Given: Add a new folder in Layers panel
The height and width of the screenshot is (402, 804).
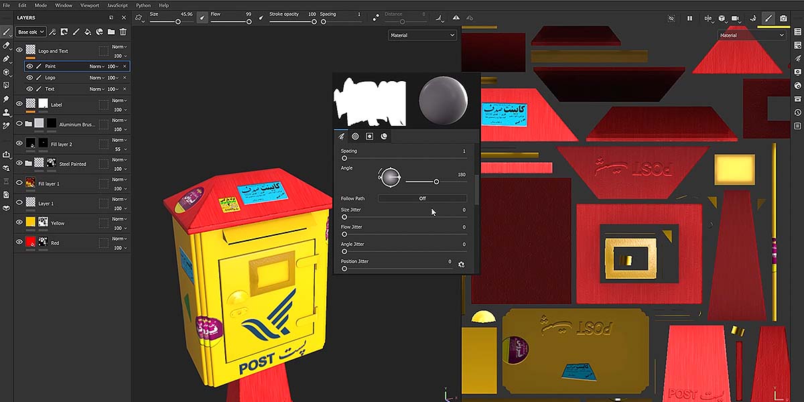Looking at the screenshot, I should point(111,31).
